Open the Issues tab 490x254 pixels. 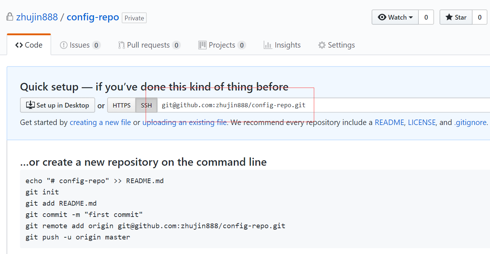(x=80, y=45)
